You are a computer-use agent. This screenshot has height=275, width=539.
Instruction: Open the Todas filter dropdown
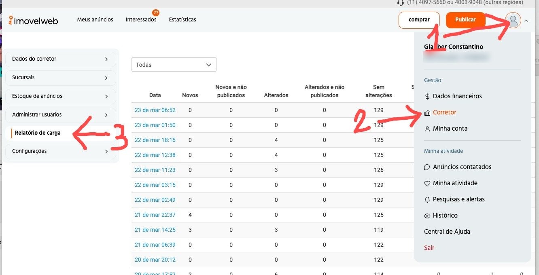click(174, 65)
